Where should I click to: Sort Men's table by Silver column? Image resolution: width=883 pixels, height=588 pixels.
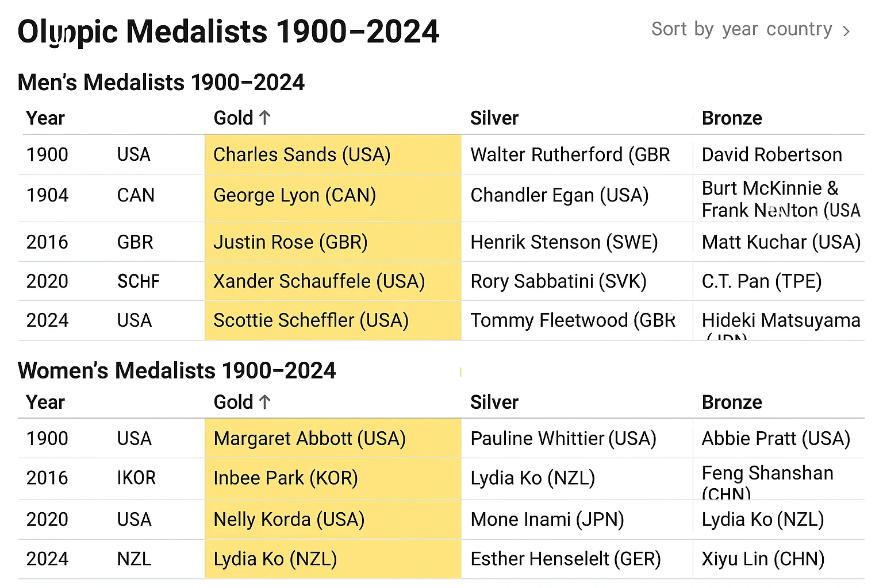click(494, 118)
